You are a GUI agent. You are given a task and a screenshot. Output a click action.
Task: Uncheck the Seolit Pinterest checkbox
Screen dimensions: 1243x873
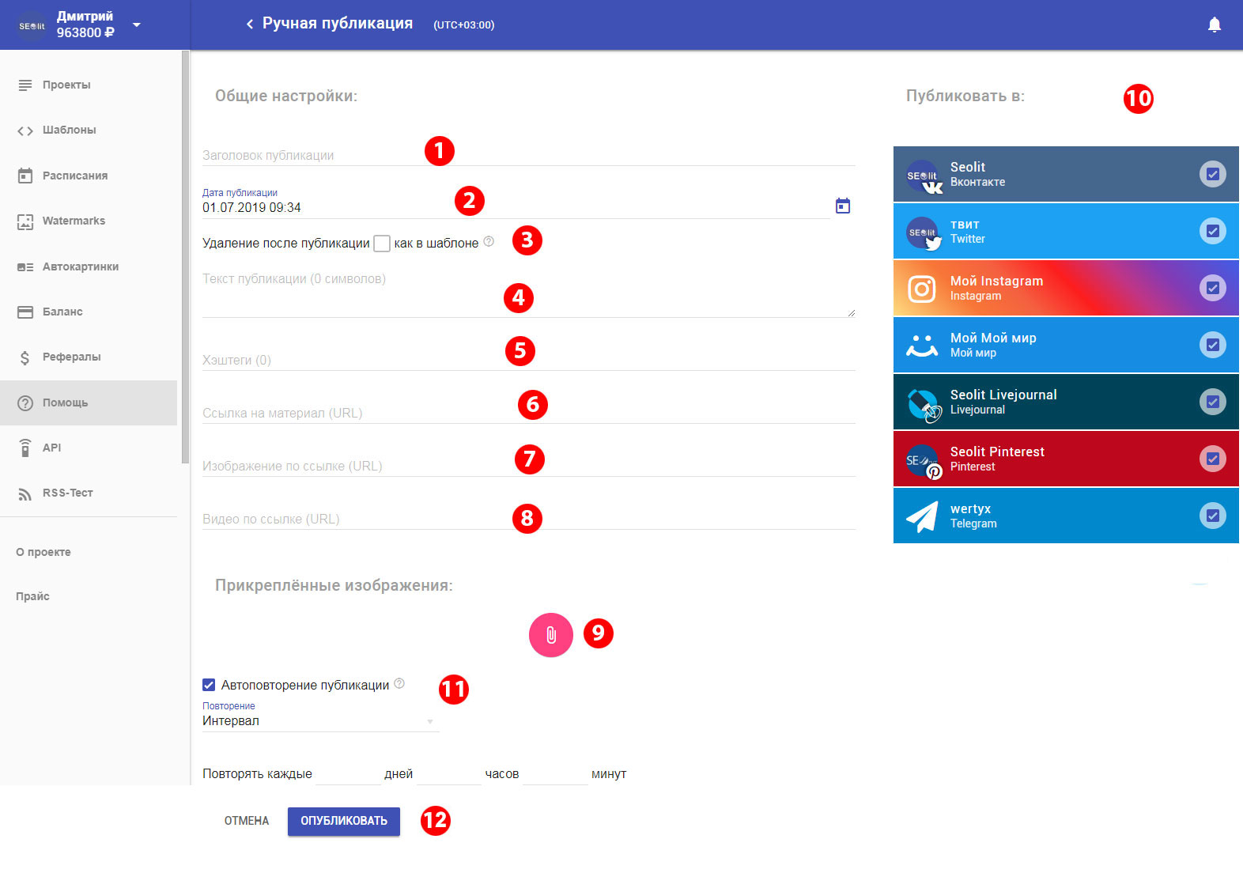pos(1212,459)
